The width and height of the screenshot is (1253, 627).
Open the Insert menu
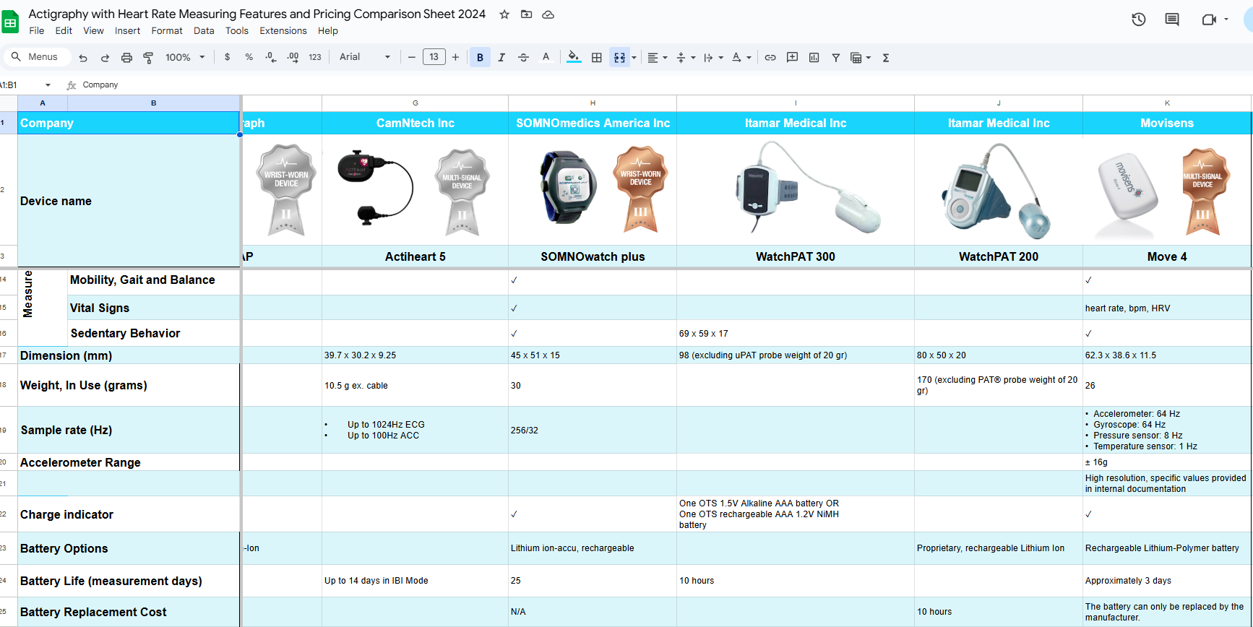point(127,30)
